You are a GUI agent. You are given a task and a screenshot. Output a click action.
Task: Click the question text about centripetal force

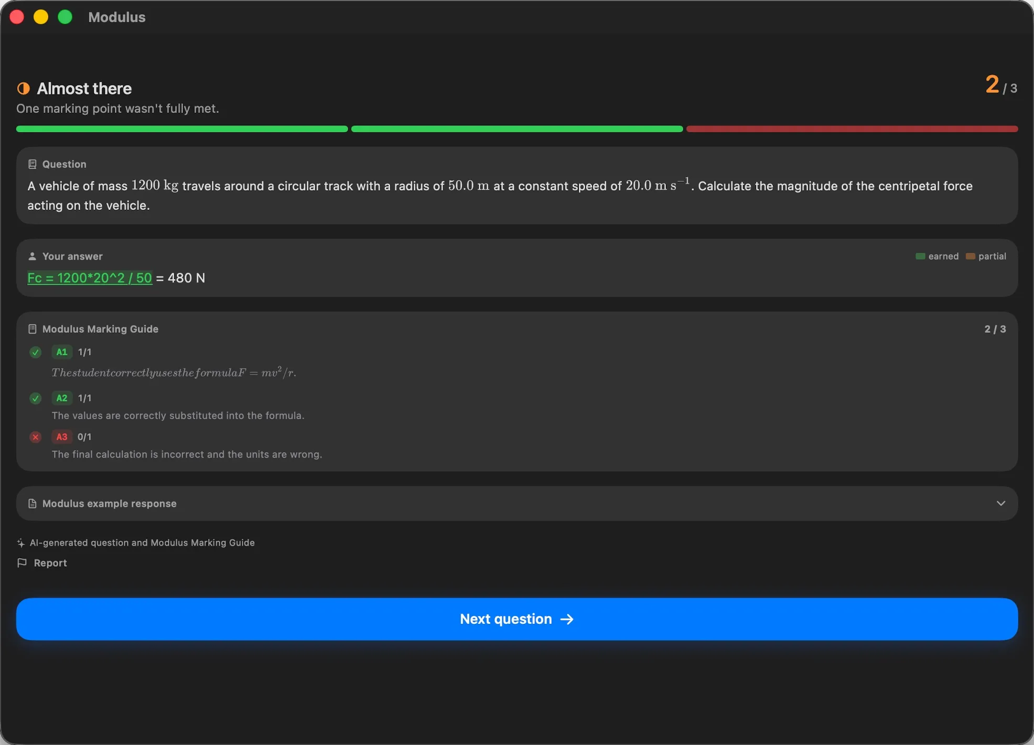(500, 195)
